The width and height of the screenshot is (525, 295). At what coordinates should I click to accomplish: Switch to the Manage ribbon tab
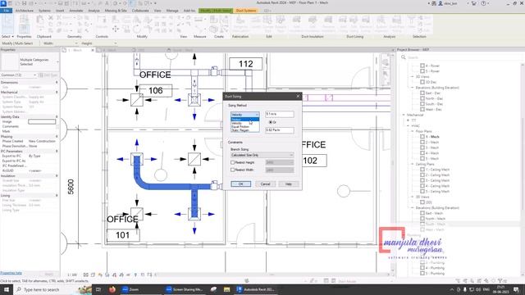[x=172, y=11]
